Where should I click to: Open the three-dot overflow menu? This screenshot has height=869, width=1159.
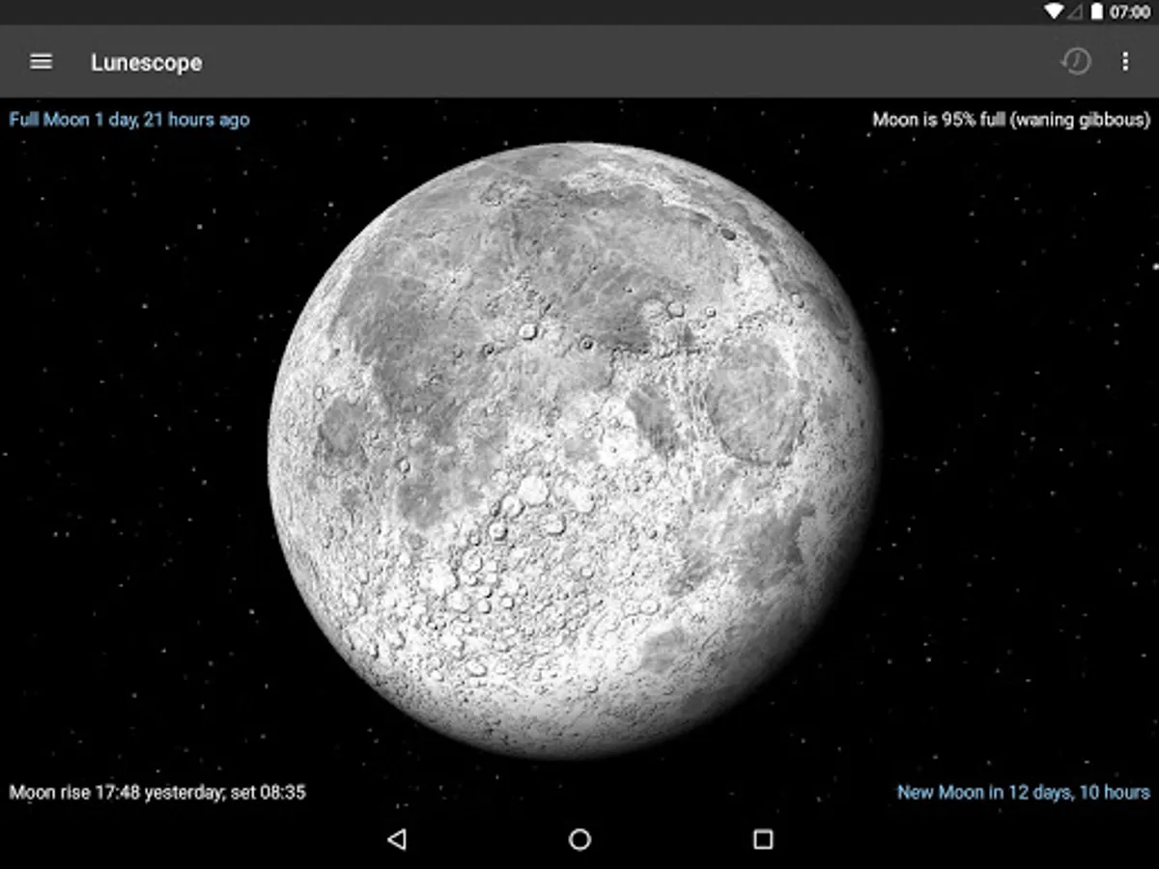[x=1124, y=62]
